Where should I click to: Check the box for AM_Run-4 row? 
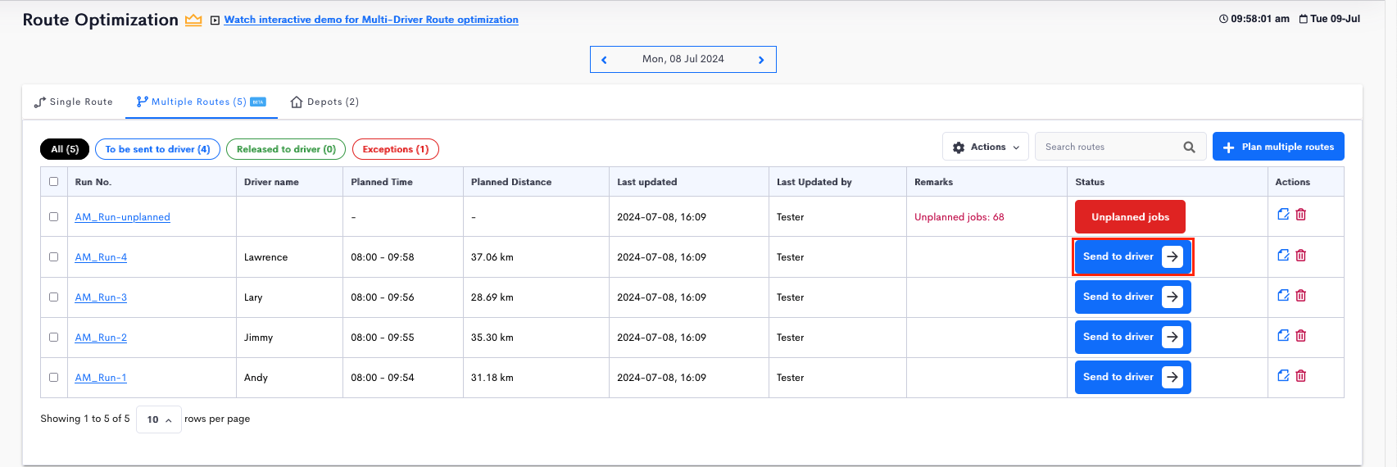(x=54, y=257)
